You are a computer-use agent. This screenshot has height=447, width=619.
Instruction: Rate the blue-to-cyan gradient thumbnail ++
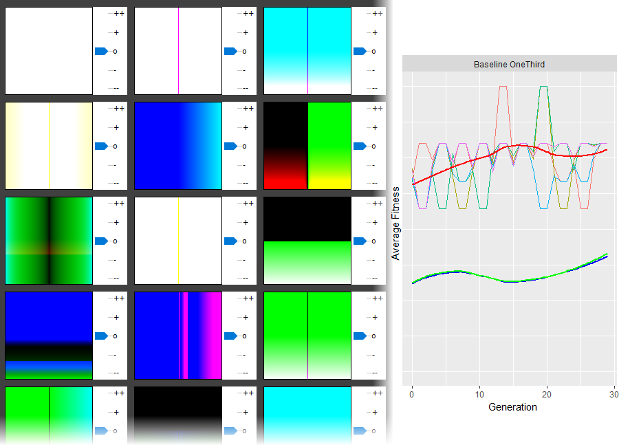click(248, 108)
